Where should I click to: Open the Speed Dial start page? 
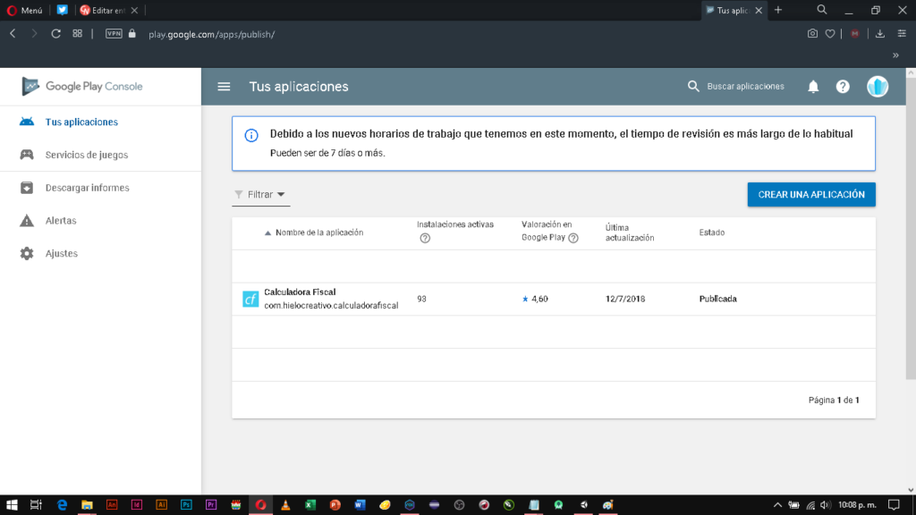click(x=77, y=34)
